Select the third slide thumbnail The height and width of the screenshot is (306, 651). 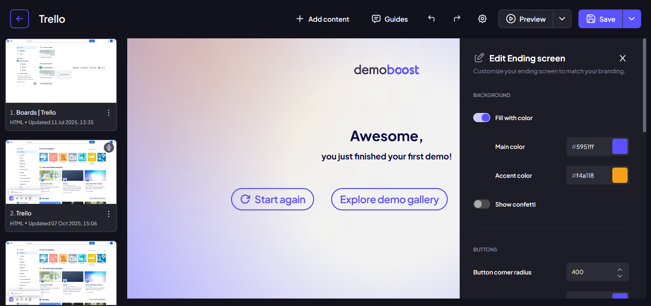click(x=61, y=273)
